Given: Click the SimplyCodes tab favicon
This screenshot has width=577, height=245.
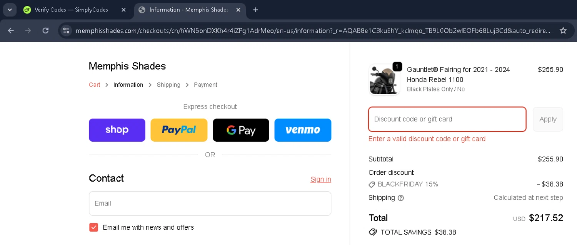Looking at the screenshot, I should click(27, 10).
